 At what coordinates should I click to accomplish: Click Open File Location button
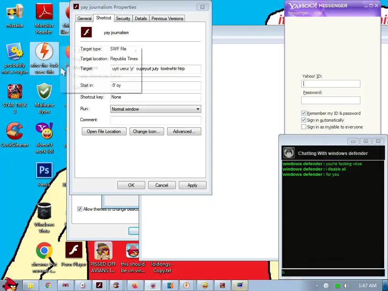tap(104, 131)
